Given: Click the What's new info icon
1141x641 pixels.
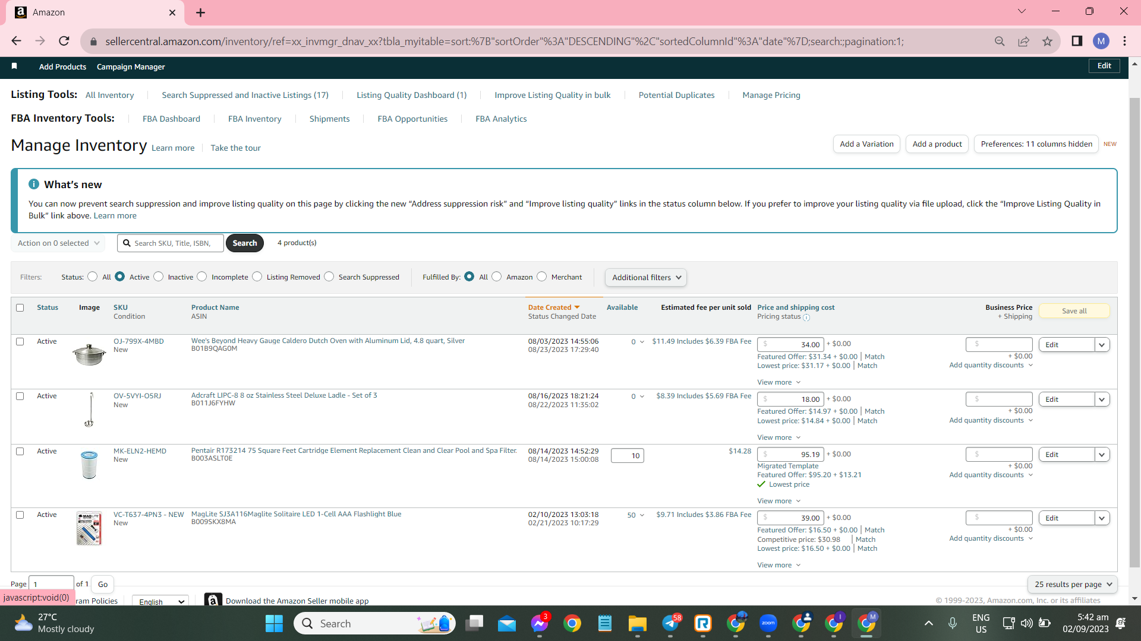Looking at the screenshot, I should [x=34, y=184].
